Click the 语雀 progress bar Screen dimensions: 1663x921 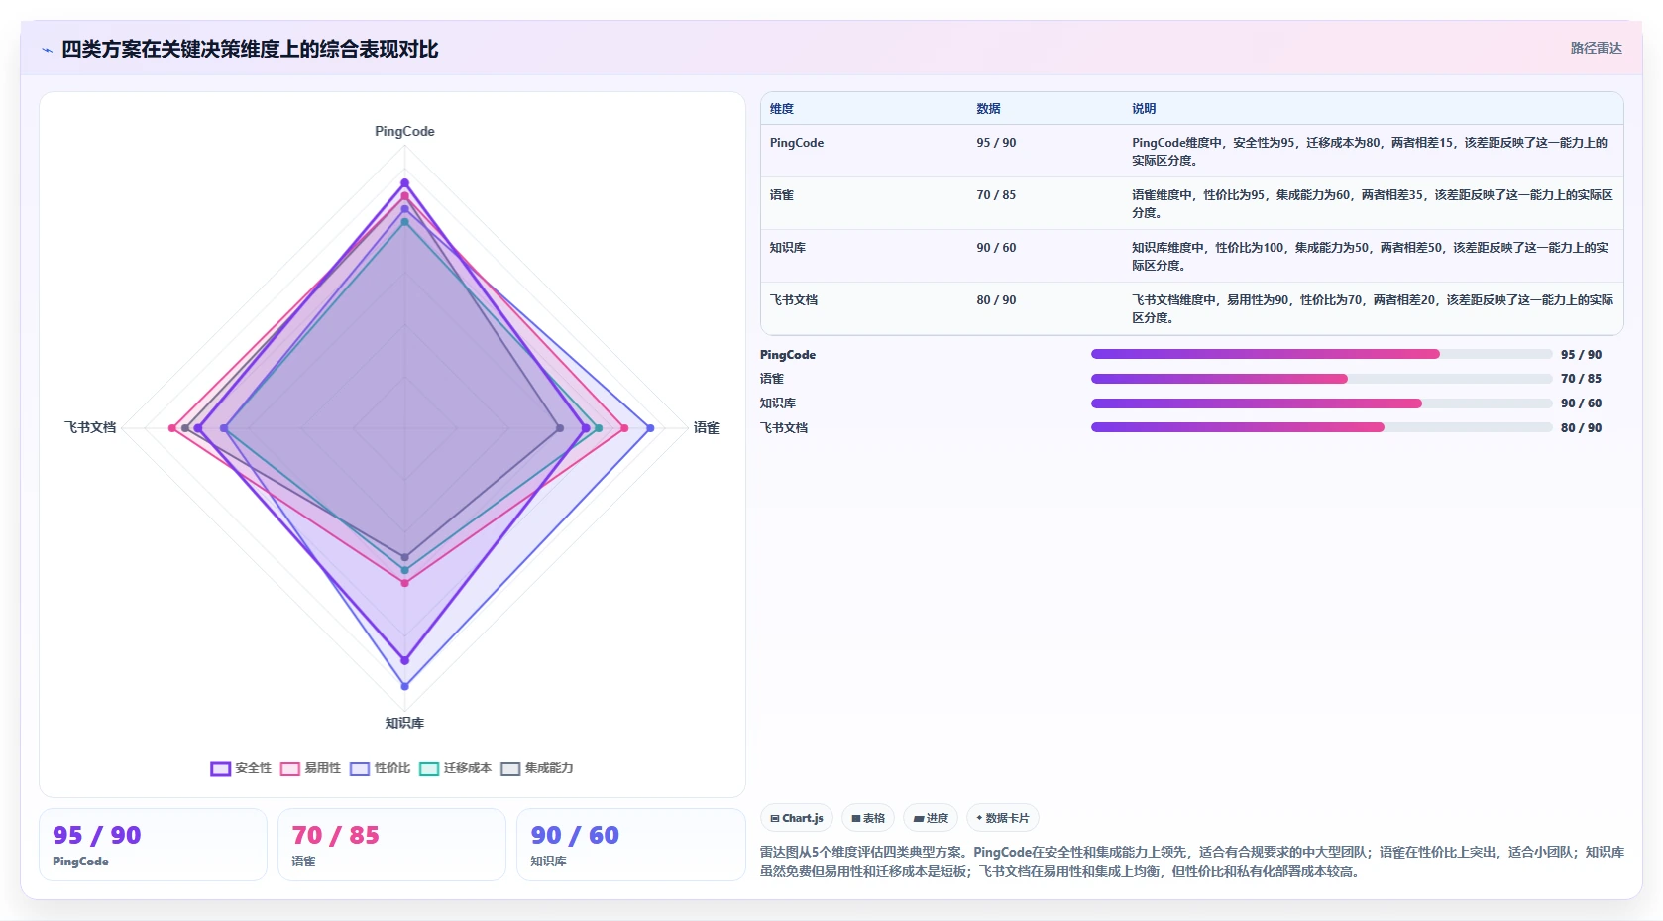[x=1321, y=379]
